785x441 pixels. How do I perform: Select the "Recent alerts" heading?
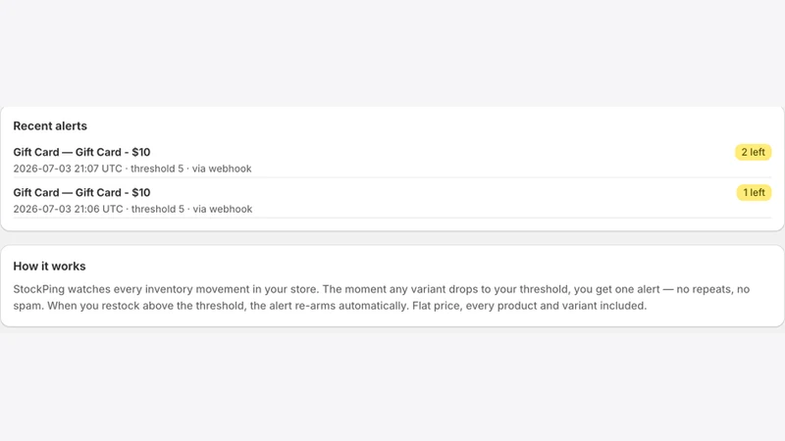[50, 126]
